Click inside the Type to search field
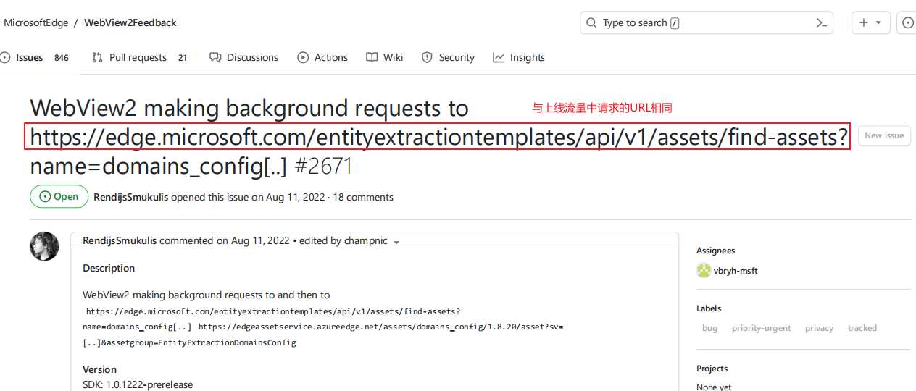The width and height of the screenshot is (916, 391). click(x=707, y=22)
